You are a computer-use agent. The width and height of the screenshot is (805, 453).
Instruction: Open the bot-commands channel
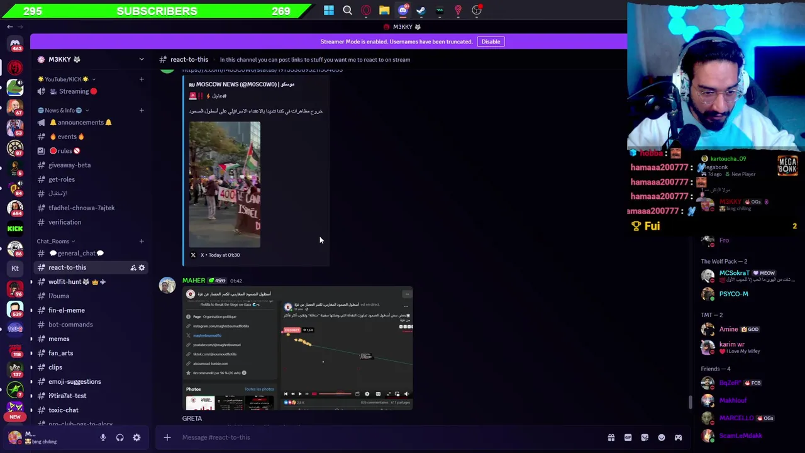(x=90, y=325)
